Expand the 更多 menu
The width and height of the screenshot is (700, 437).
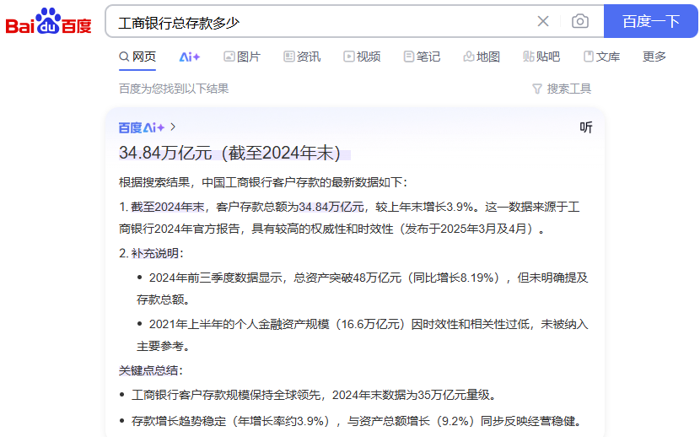pyautogui.click(x=654, y=57)
